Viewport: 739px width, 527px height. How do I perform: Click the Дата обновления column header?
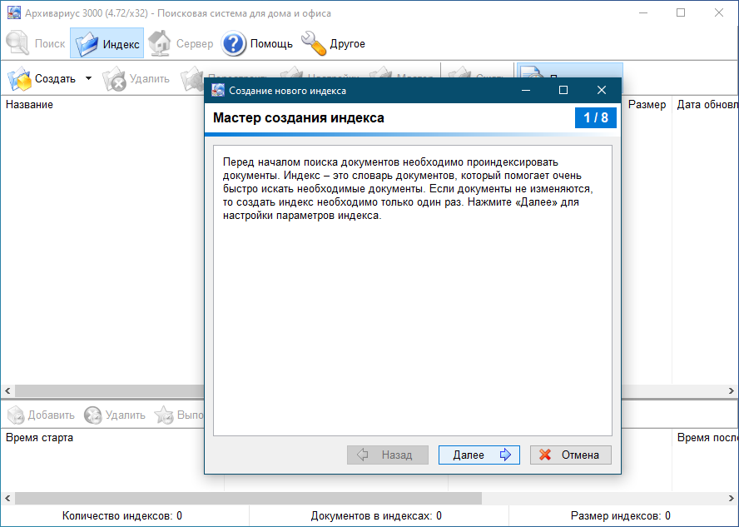707,105
